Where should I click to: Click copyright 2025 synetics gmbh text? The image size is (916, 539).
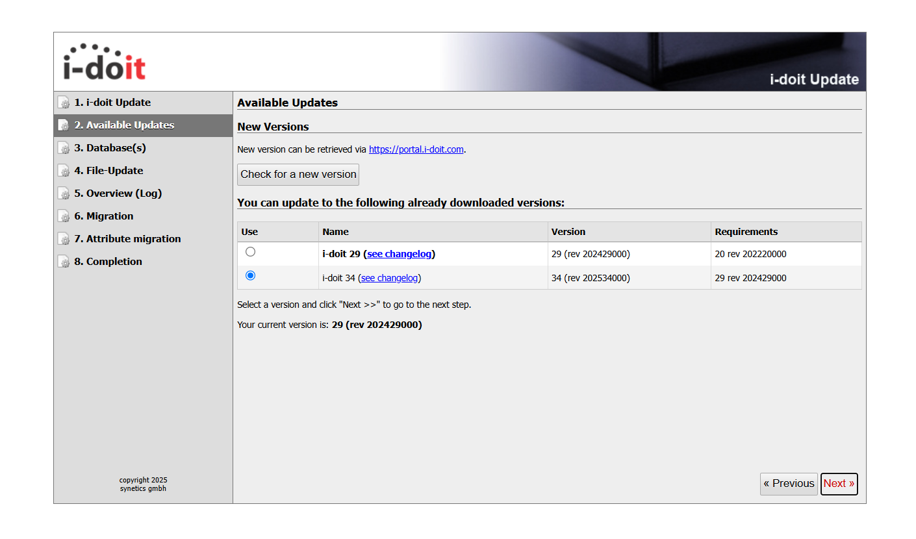click(143, 484)
